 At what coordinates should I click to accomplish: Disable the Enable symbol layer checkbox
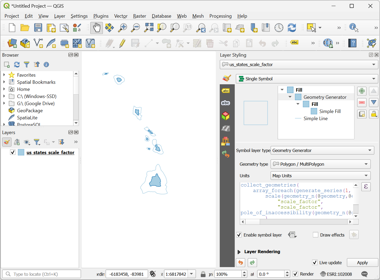click(x=239, y=235)
